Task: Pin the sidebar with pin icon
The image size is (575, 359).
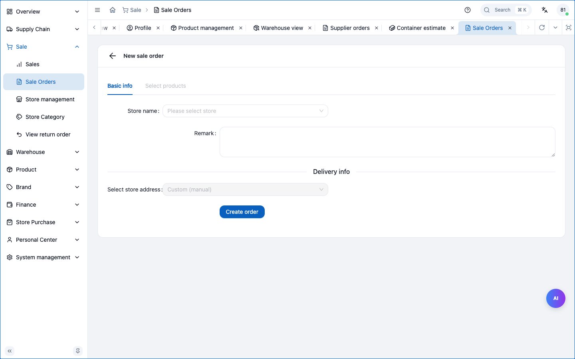Action: (78, 351)
